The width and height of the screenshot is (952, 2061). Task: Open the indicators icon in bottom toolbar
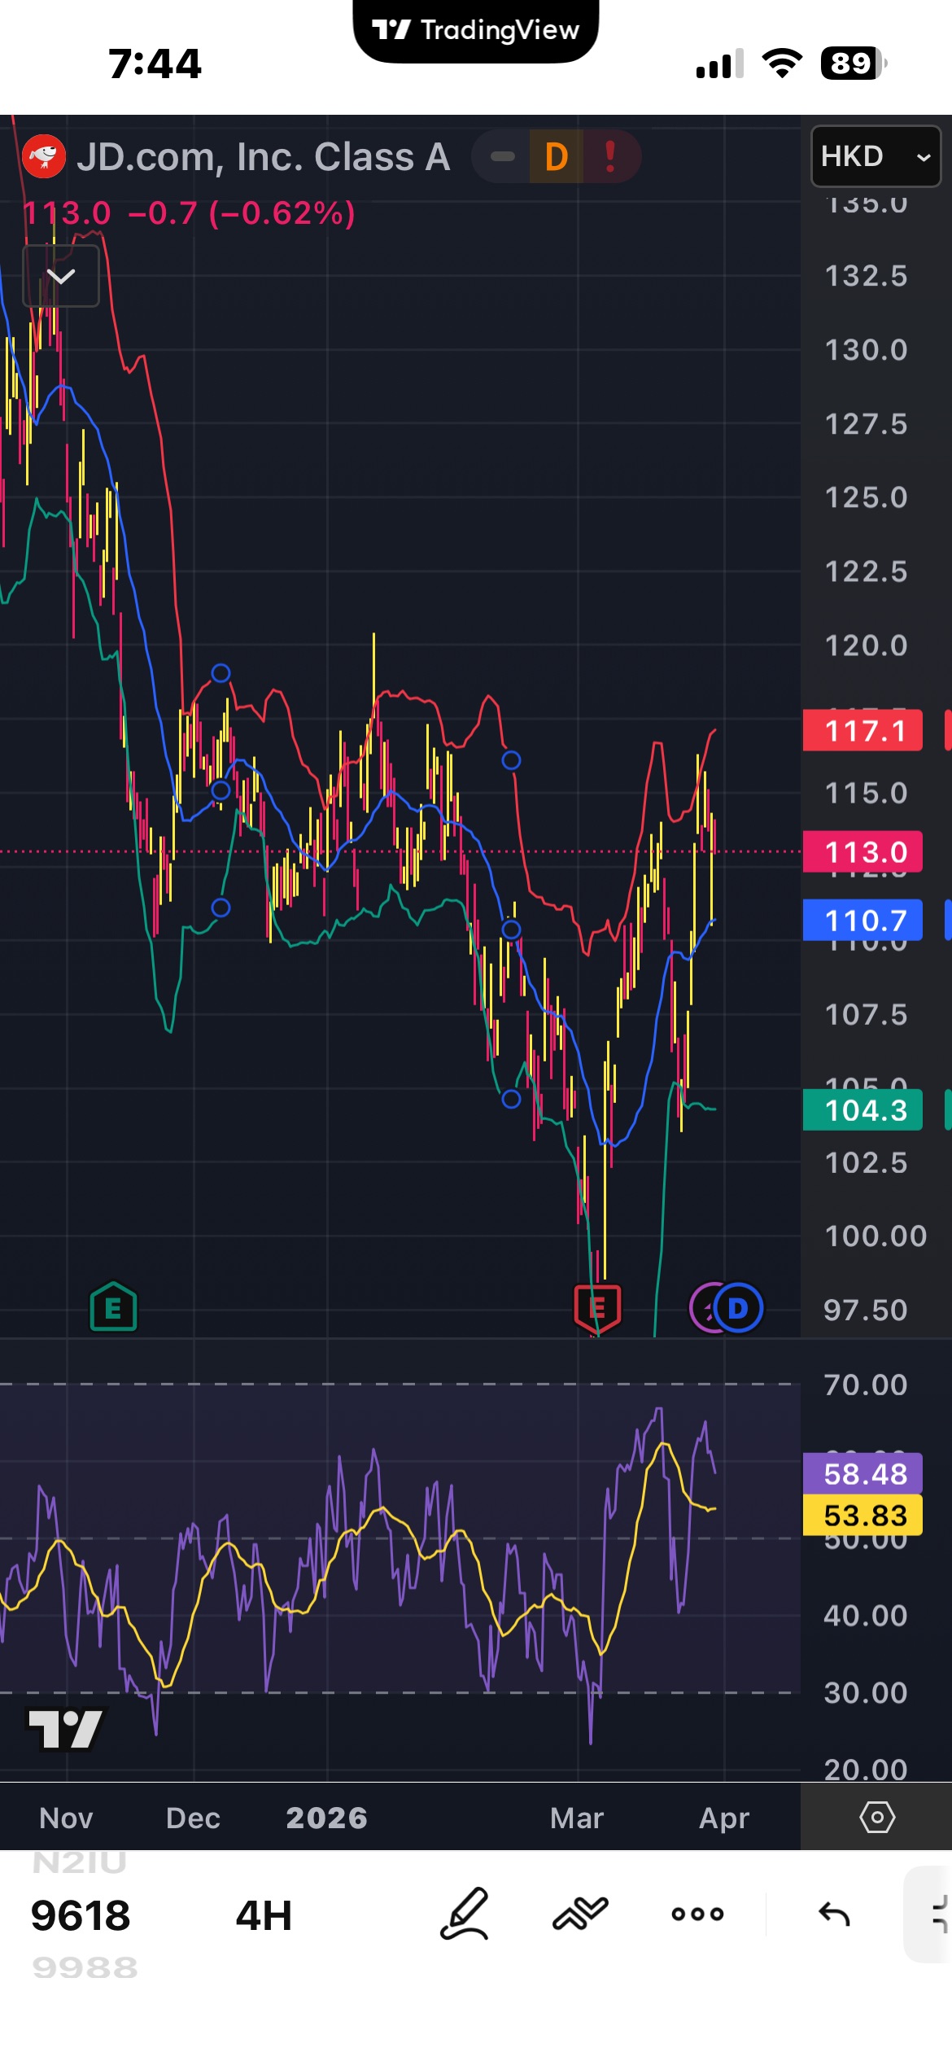pos(580,1914)
